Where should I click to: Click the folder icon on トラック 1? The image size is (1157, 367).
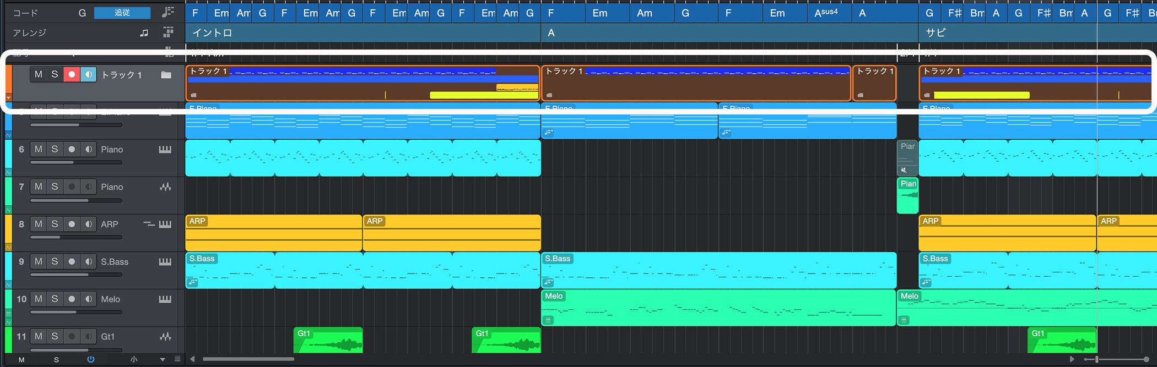(166, 75)
